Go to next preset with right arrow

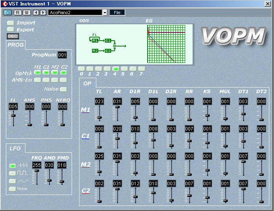[x=43, y=13]
